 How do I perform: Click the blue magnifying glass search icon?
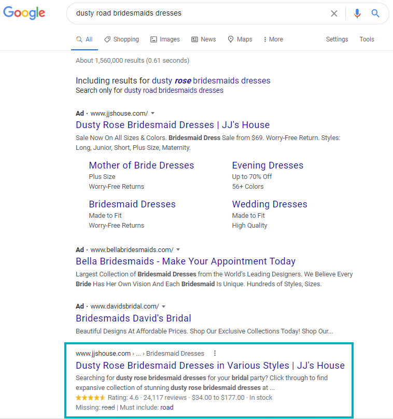tap(375, 13)
